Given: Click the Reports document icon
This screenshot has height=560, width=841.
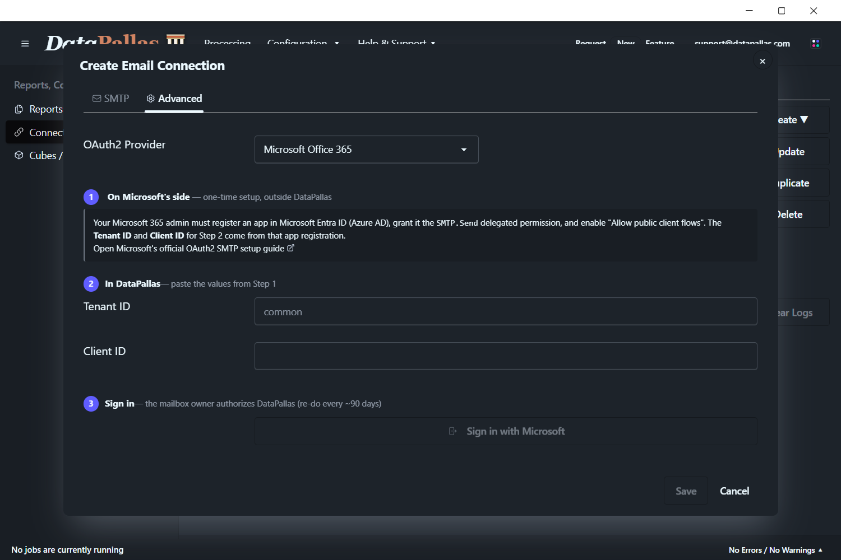Looking at the screenshot, I should tap(19, 109).
